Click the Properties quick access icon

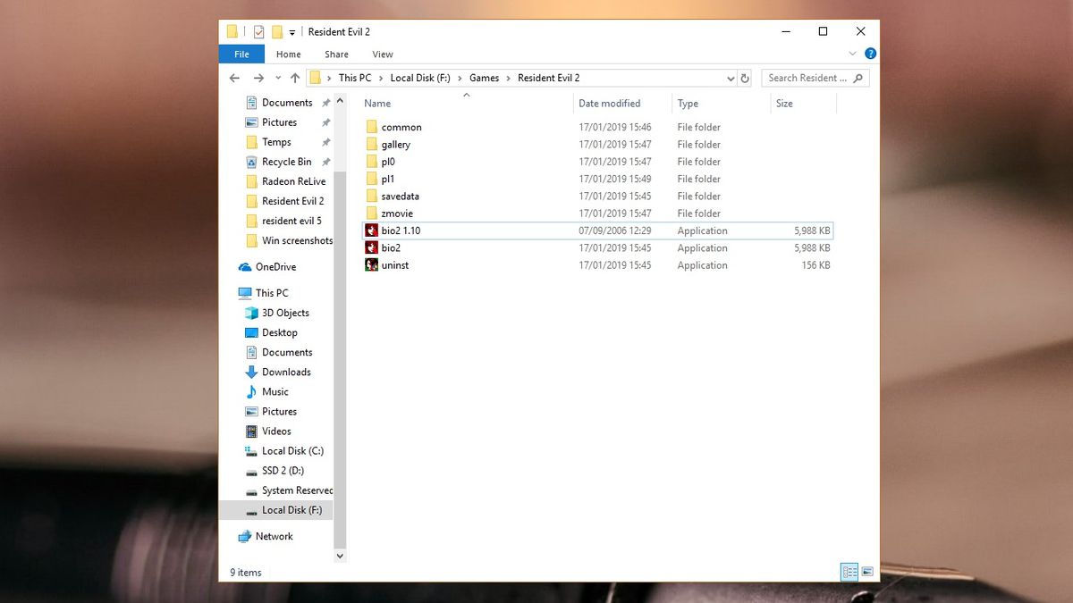tap(259, 32)
